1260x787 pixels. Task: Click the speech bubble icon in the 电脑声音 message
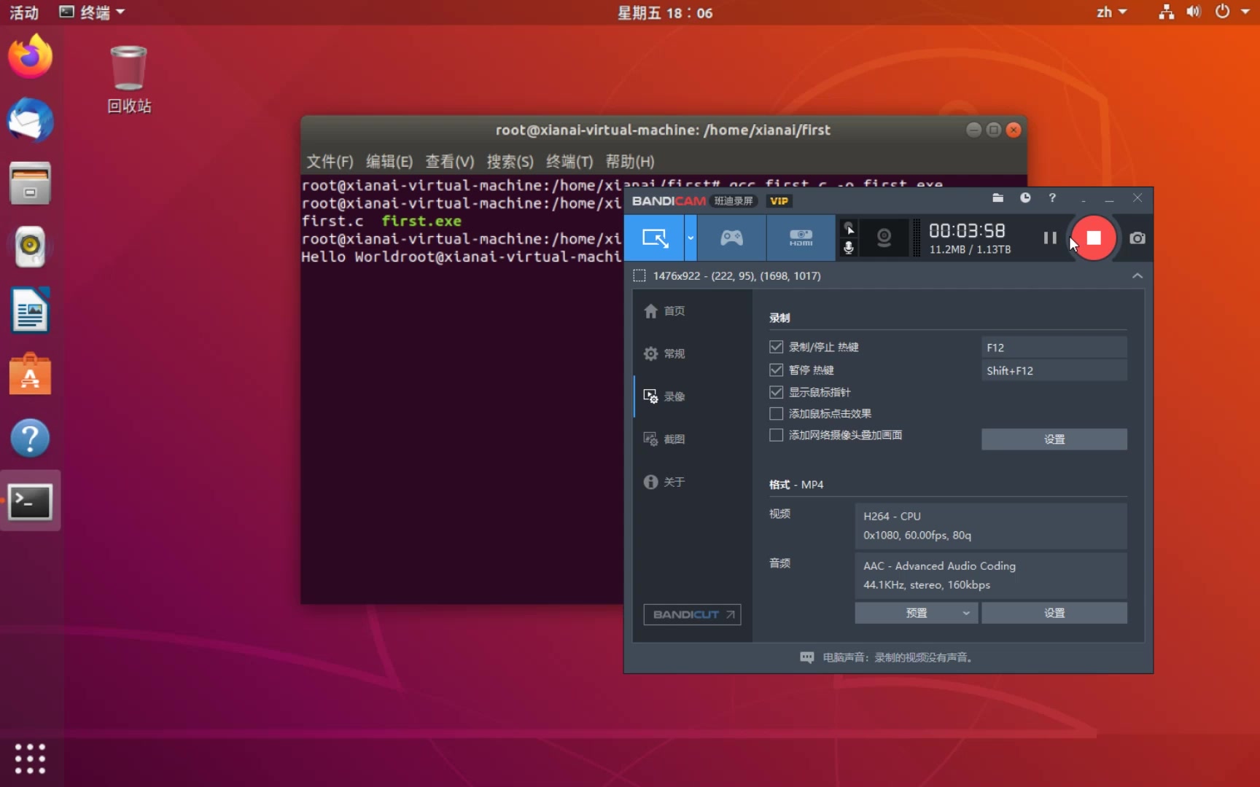[806, 657]
